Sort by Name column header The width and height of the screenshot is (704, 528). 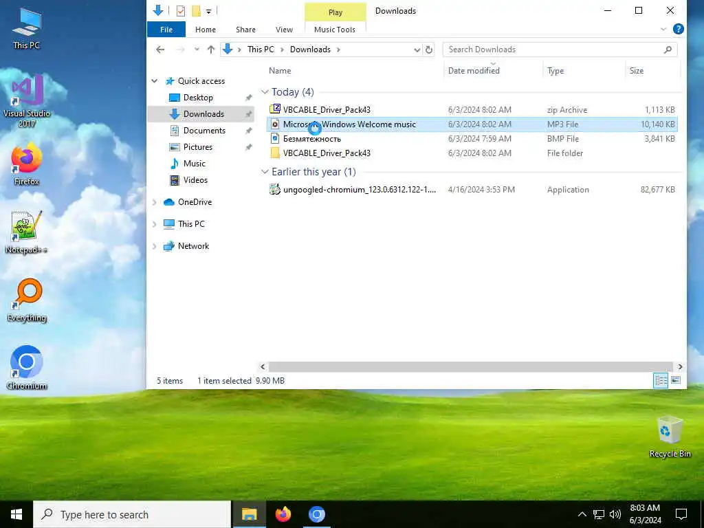coord(280,71)
